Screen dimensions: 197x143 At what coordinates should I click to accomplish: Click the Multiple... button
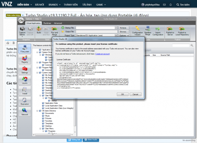tap(124, 28)
